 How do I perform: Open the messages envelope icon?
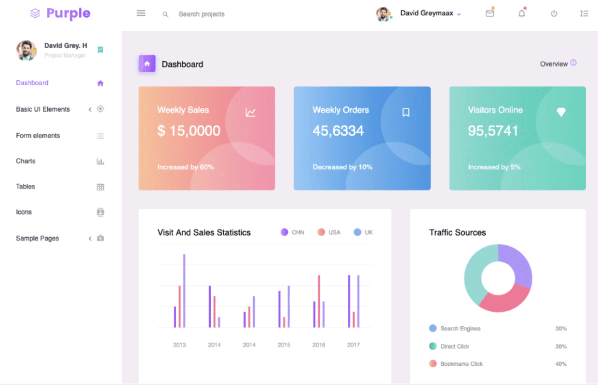coord(490,13)
